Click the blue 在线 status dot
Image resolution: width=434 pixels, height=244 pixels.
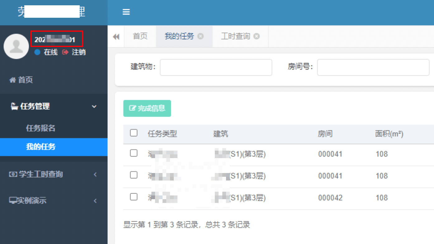point(37,52)
